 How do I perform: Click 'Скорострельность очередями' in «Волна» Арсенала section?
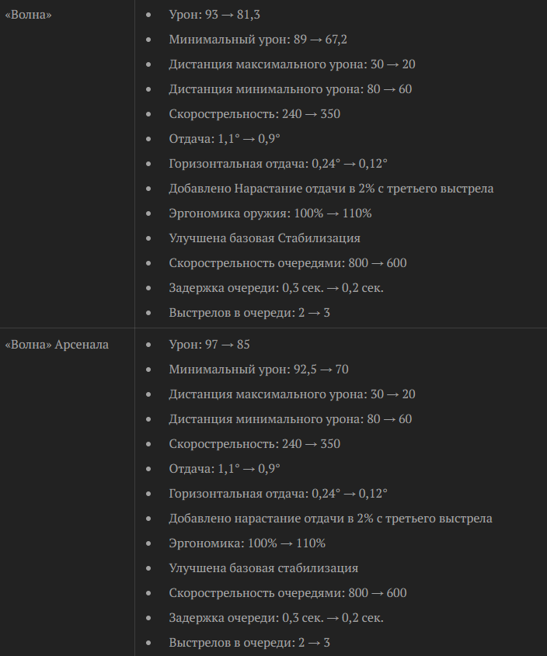pos(287,592)
